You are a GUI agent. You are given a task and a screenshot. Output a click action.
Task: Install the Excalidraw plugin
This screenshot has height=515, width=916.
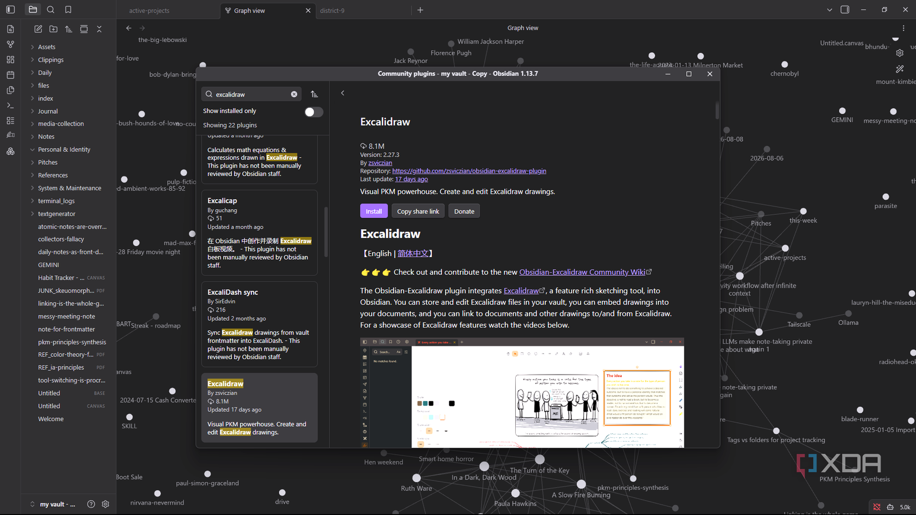pos(374,211)
